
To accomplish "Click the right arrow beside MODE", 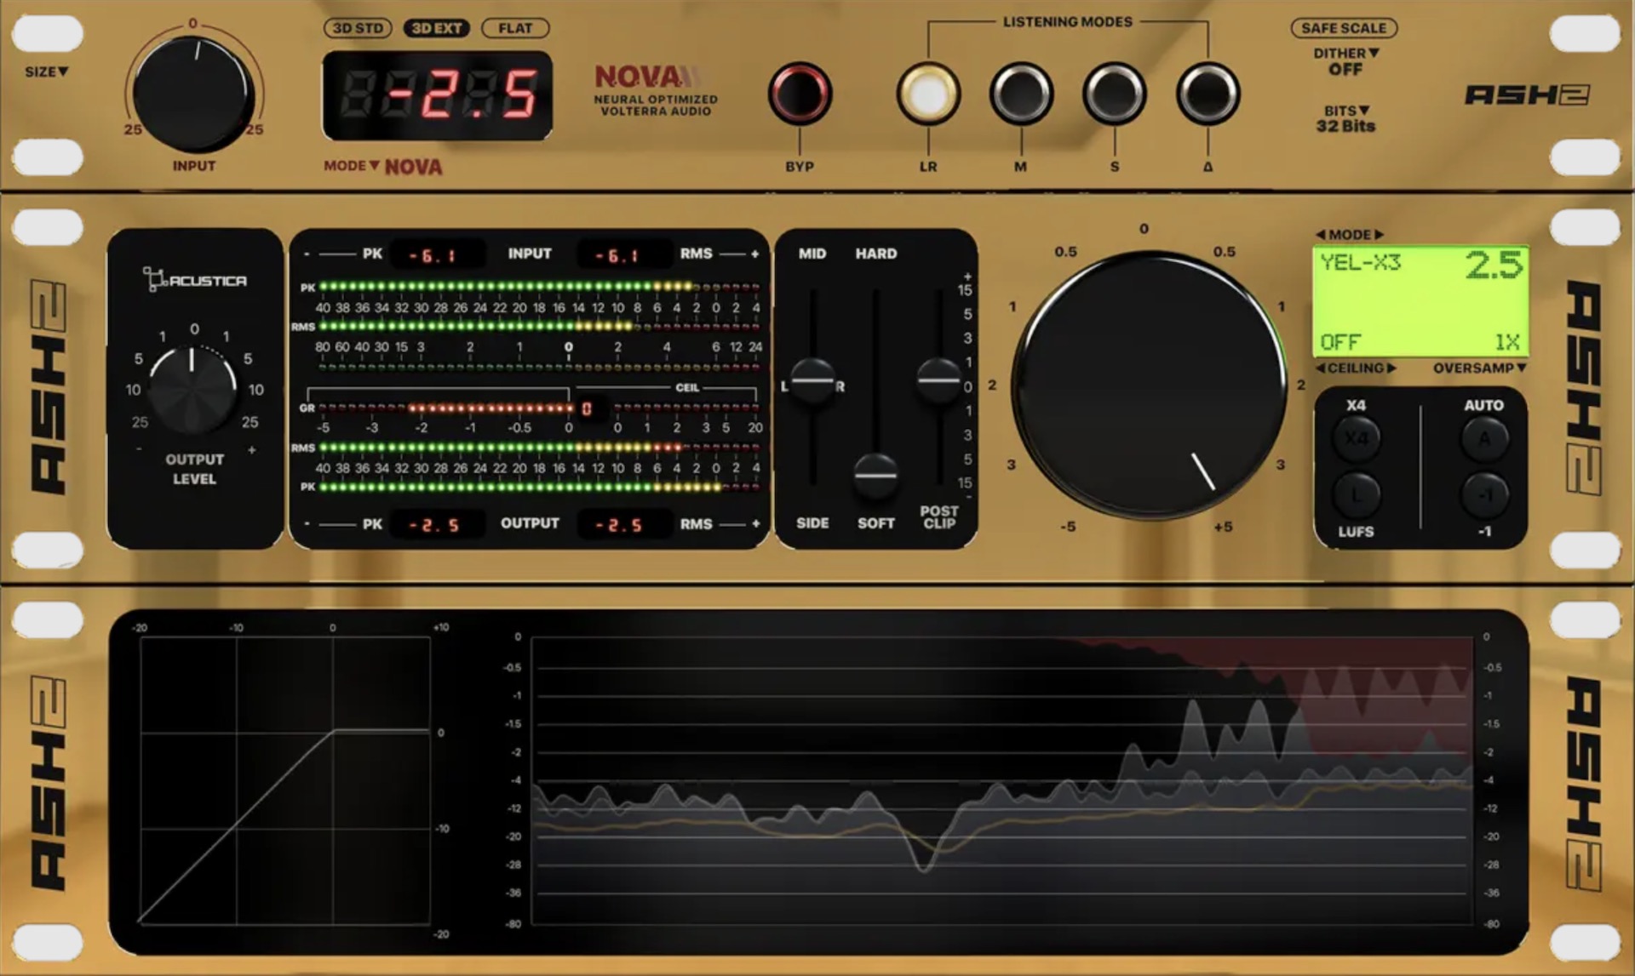I will pyautogui.click(x=1379, y=235).
